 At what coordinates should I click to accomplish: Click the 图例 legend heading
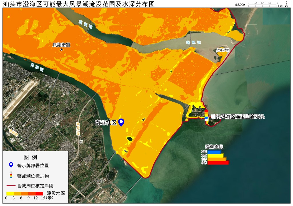(x=30, y=157)
